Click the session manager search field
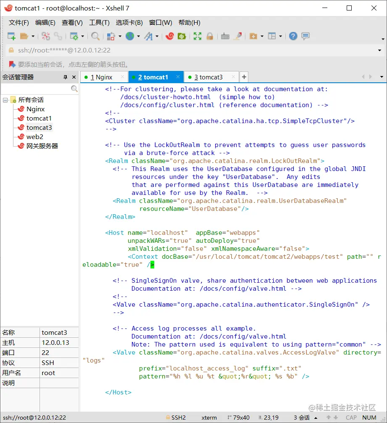 point(36,89)
